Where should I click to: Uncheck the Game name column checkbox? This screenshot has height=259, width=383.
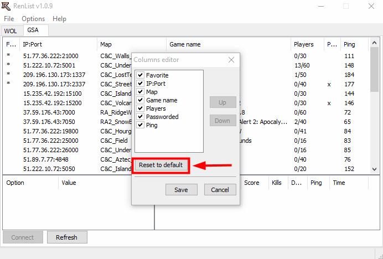coord(140,100)
